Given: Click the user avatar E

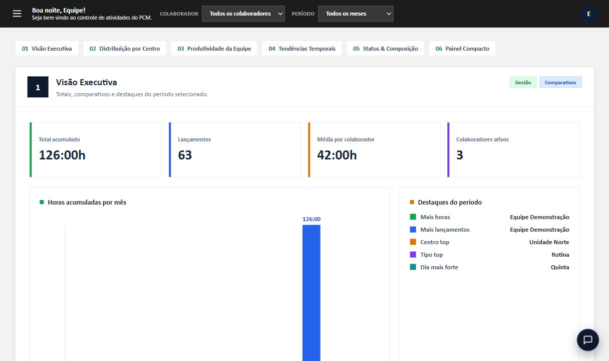Looking at the screenshot, I should 588,14.
